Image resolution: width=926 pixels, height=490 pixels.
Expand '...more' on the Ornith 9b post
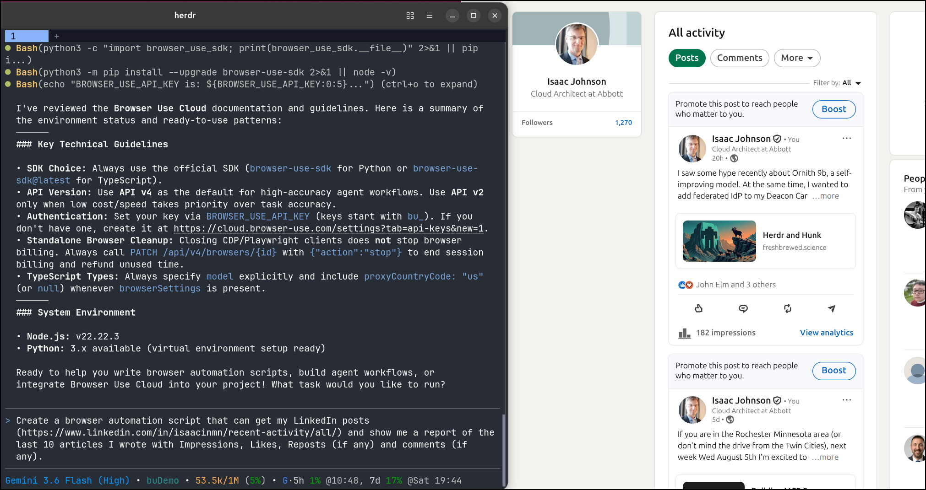point(826,196)
